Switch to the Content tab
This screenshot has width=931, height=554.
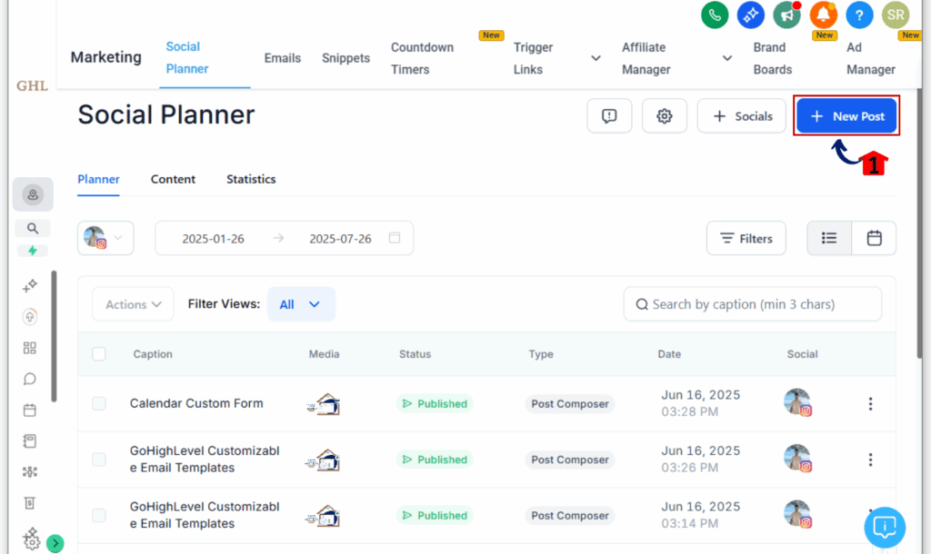click(x=173, y=179)
